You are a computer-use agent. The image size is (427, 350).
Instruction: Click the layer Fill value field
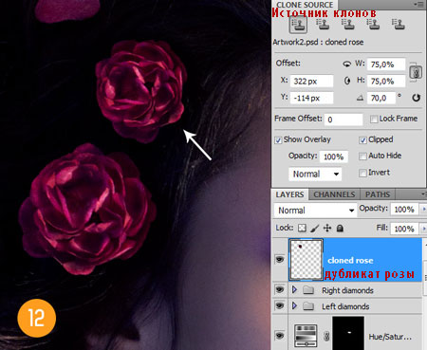pyautogui.click(x=404, y=229)
